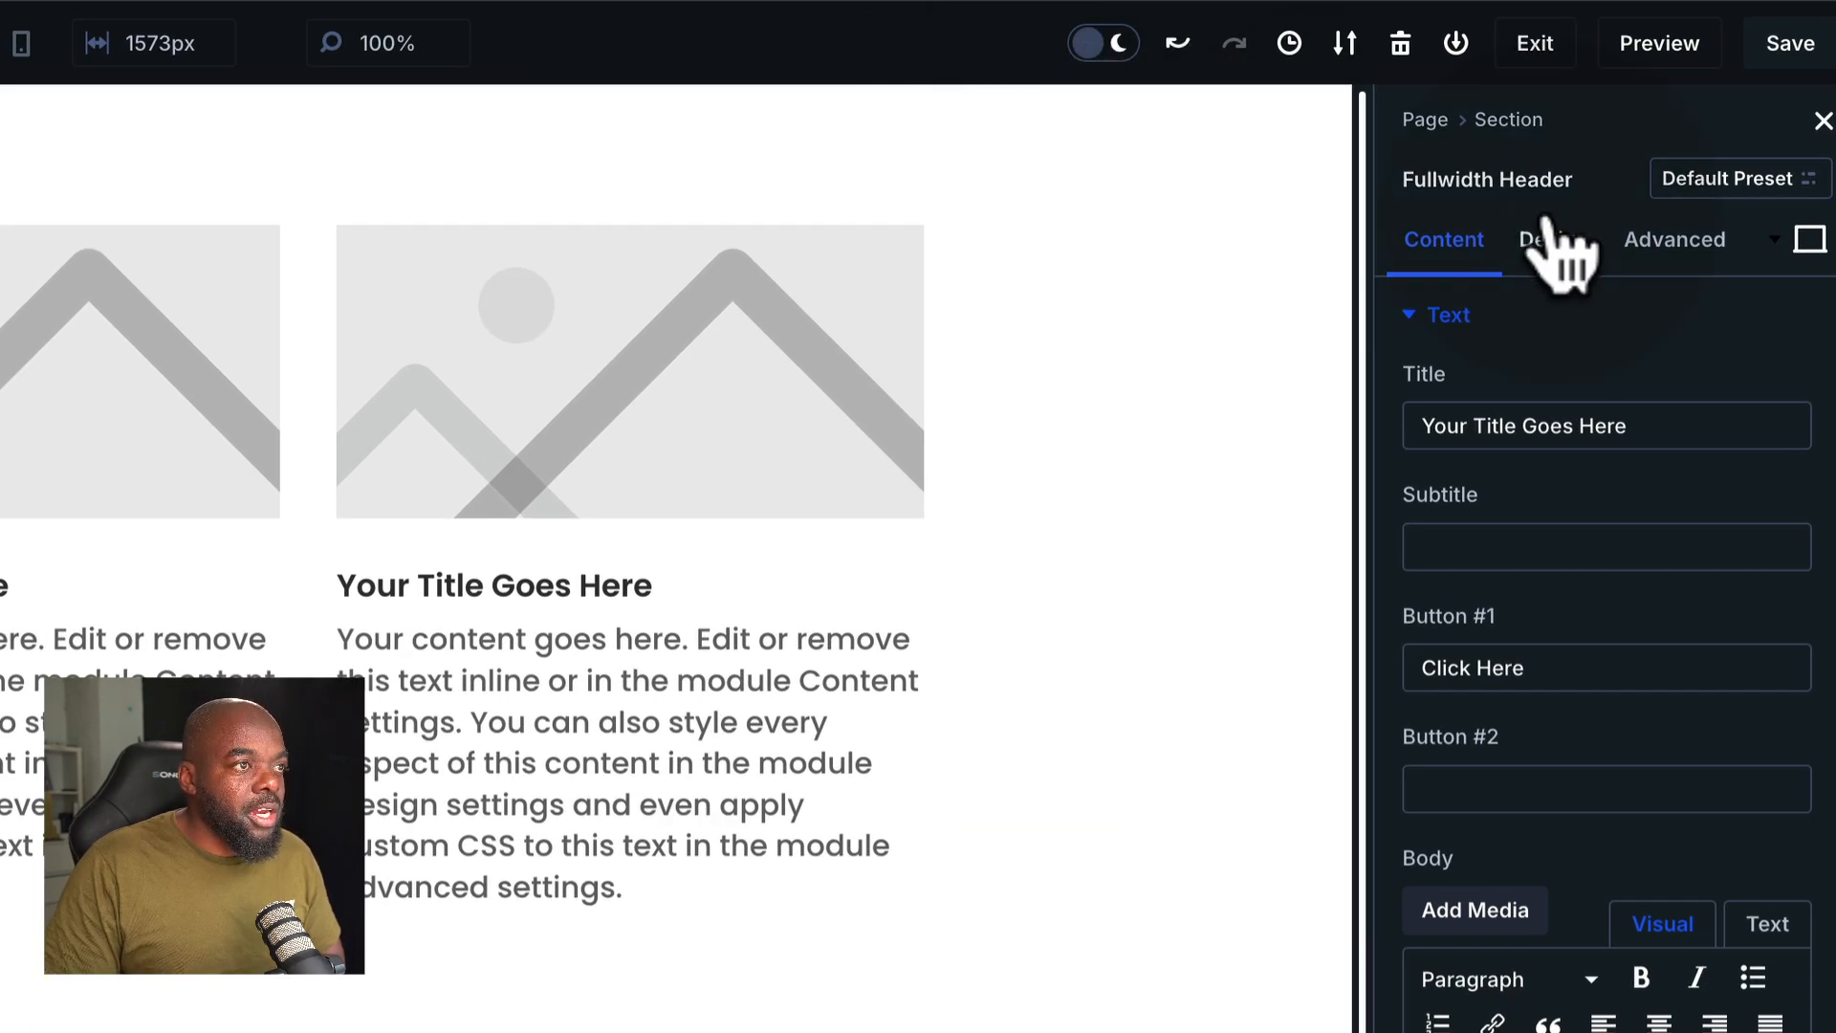The width and height of the screenshot is (1836, 1033).
Task: Click the panel expand square icon
Action: (x=1809, y=239)
